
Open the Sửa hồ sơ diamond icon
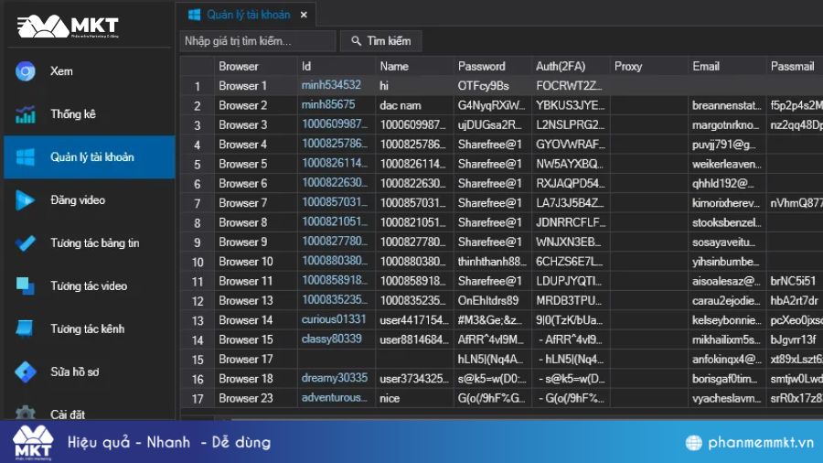coord(26,372)
